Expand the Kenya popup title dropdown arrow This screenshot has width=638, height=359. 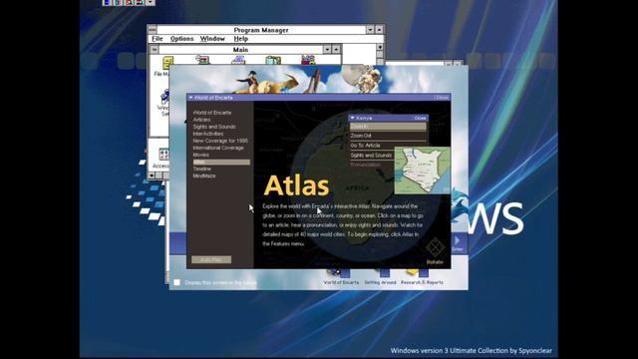[x=352, y=118]
